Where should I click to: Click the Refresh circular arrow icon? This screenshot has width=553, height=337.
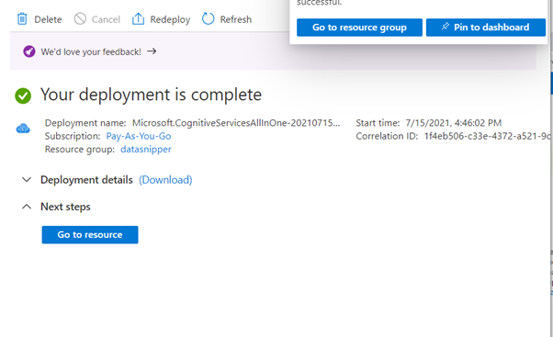[209, 18]
